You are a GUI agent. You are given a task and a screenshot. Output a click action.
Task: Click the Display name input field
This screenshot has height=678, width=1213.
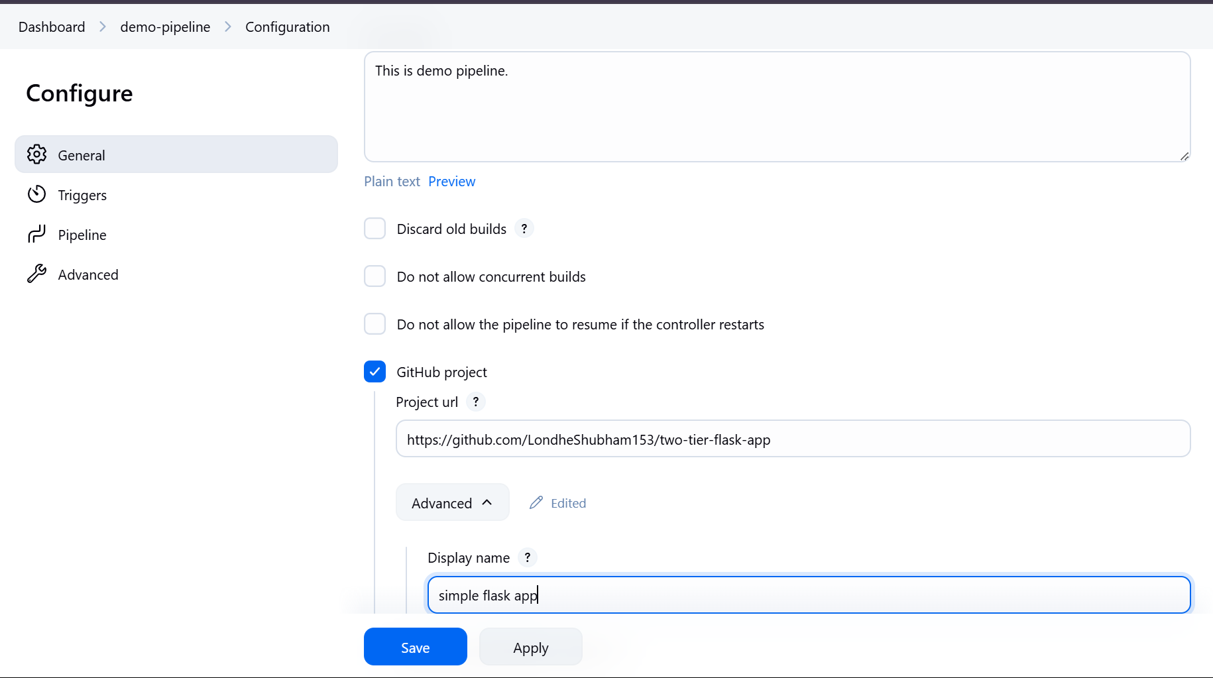(x=809, y=594)
